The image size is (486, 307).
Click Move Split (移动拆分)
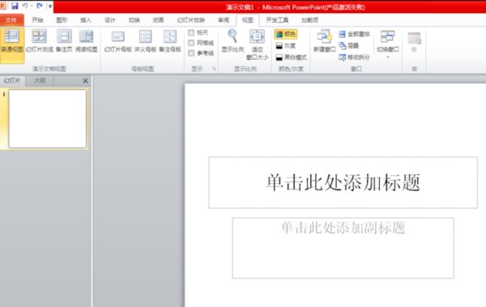[354, 58]
